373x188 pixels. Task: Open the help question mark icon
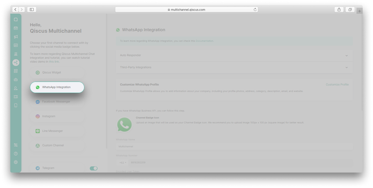[16, 153]
